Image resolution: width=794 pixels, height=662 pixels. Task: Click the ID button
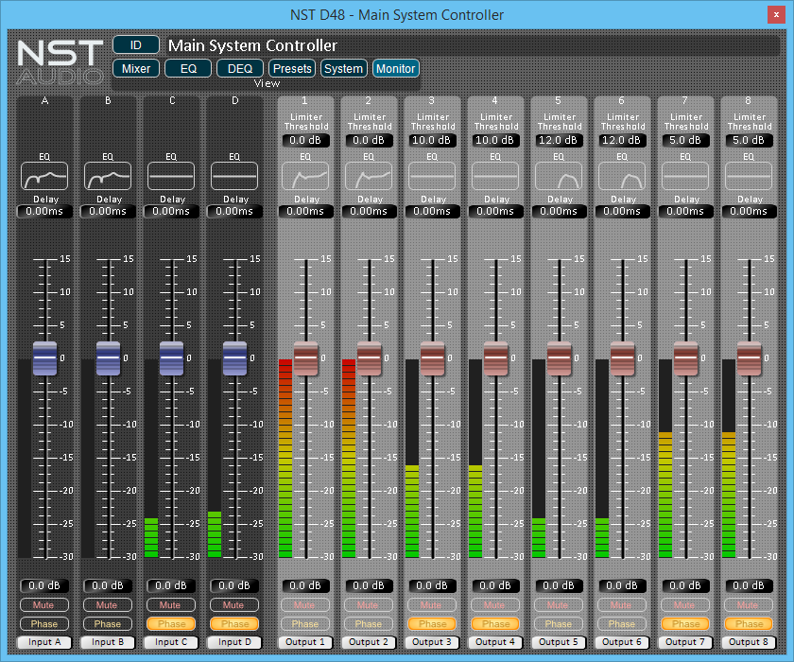pos(136,44)
